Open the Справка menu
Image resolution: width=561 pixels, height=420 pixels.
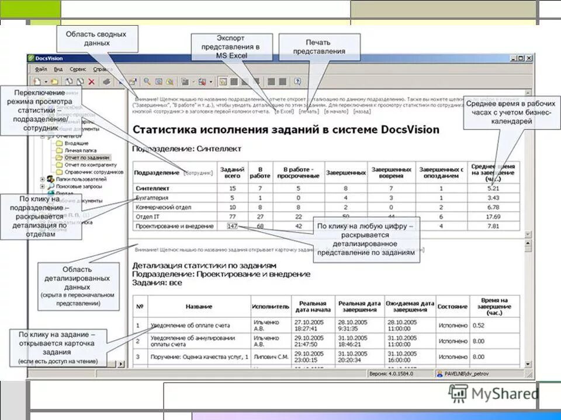(x=102, y=69)
